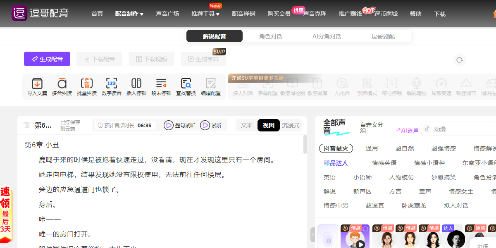
Task: Switch to the 角色对话 tab
Action: tap(271, 36)
